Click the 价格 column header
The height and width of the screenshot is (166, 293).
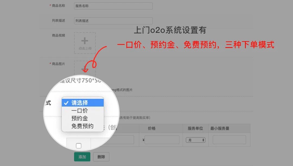click(x=152, y=128)
